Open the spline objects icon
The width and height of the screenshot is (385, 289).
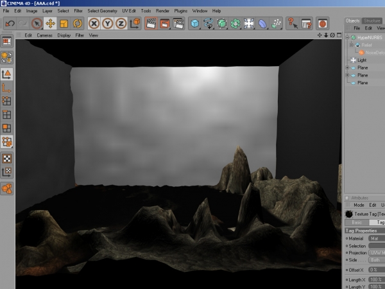208,24
